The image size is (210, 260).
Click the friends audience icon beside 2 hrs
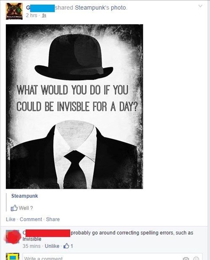click(44, 16)
